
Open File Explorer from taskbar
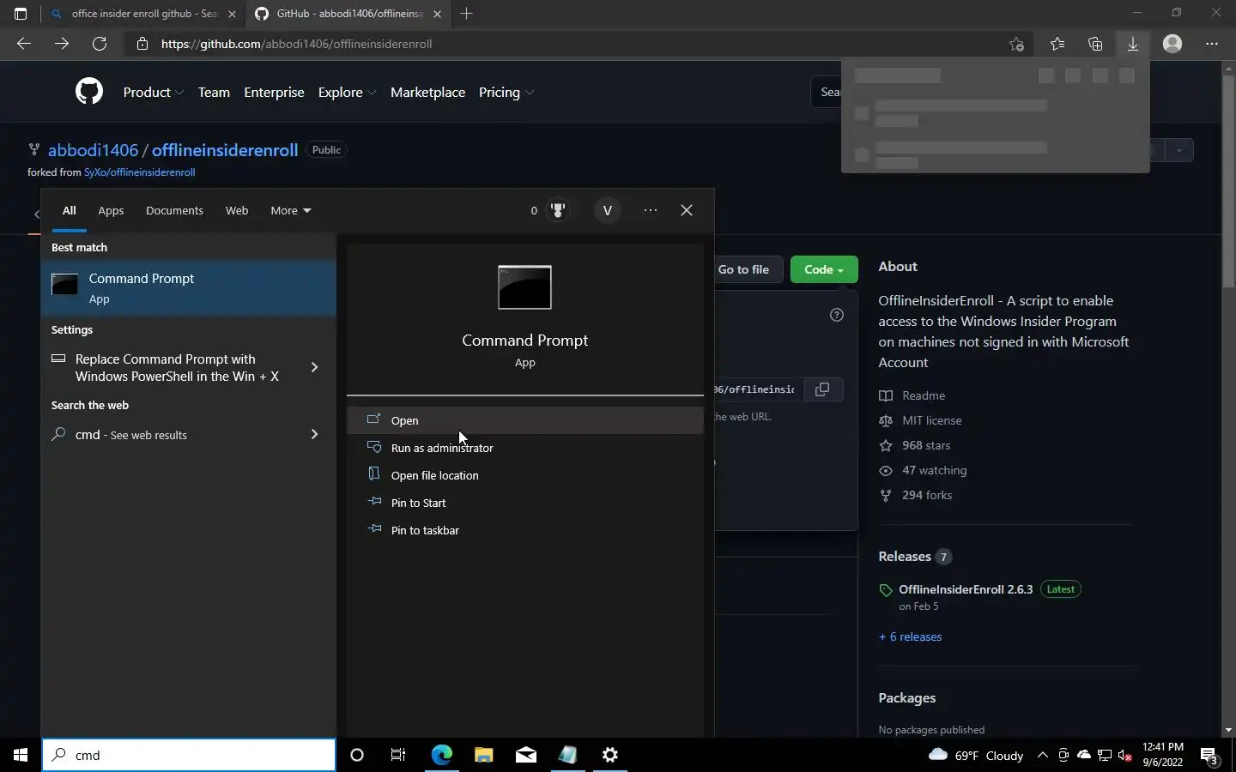[x=483, y=755]
